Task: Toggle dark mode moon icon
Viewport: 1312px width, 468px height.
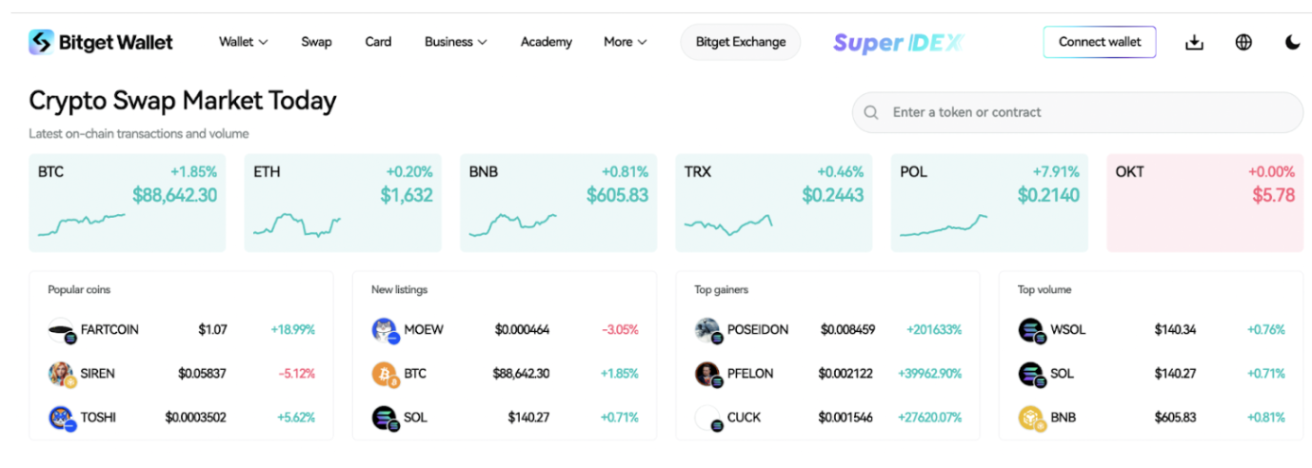Action: click(1292, 42)
